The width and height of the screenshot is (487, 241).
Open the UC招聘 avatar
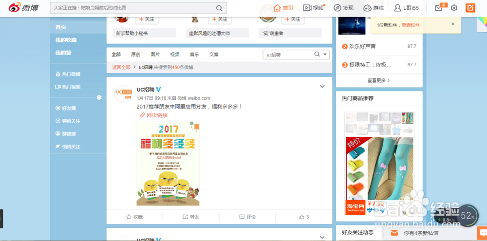123,94
